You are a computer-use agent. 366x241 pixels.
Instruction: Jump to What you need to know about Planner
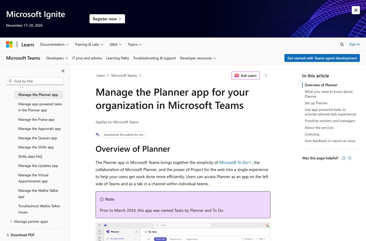point(328,94)
